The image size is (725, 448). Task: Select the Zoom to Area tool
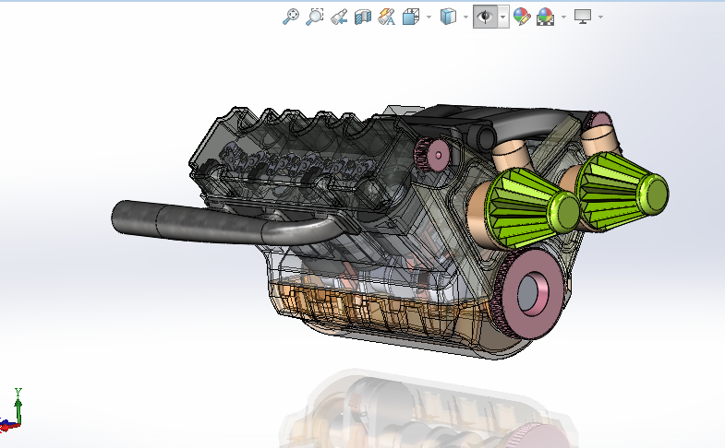click(314, 17)
